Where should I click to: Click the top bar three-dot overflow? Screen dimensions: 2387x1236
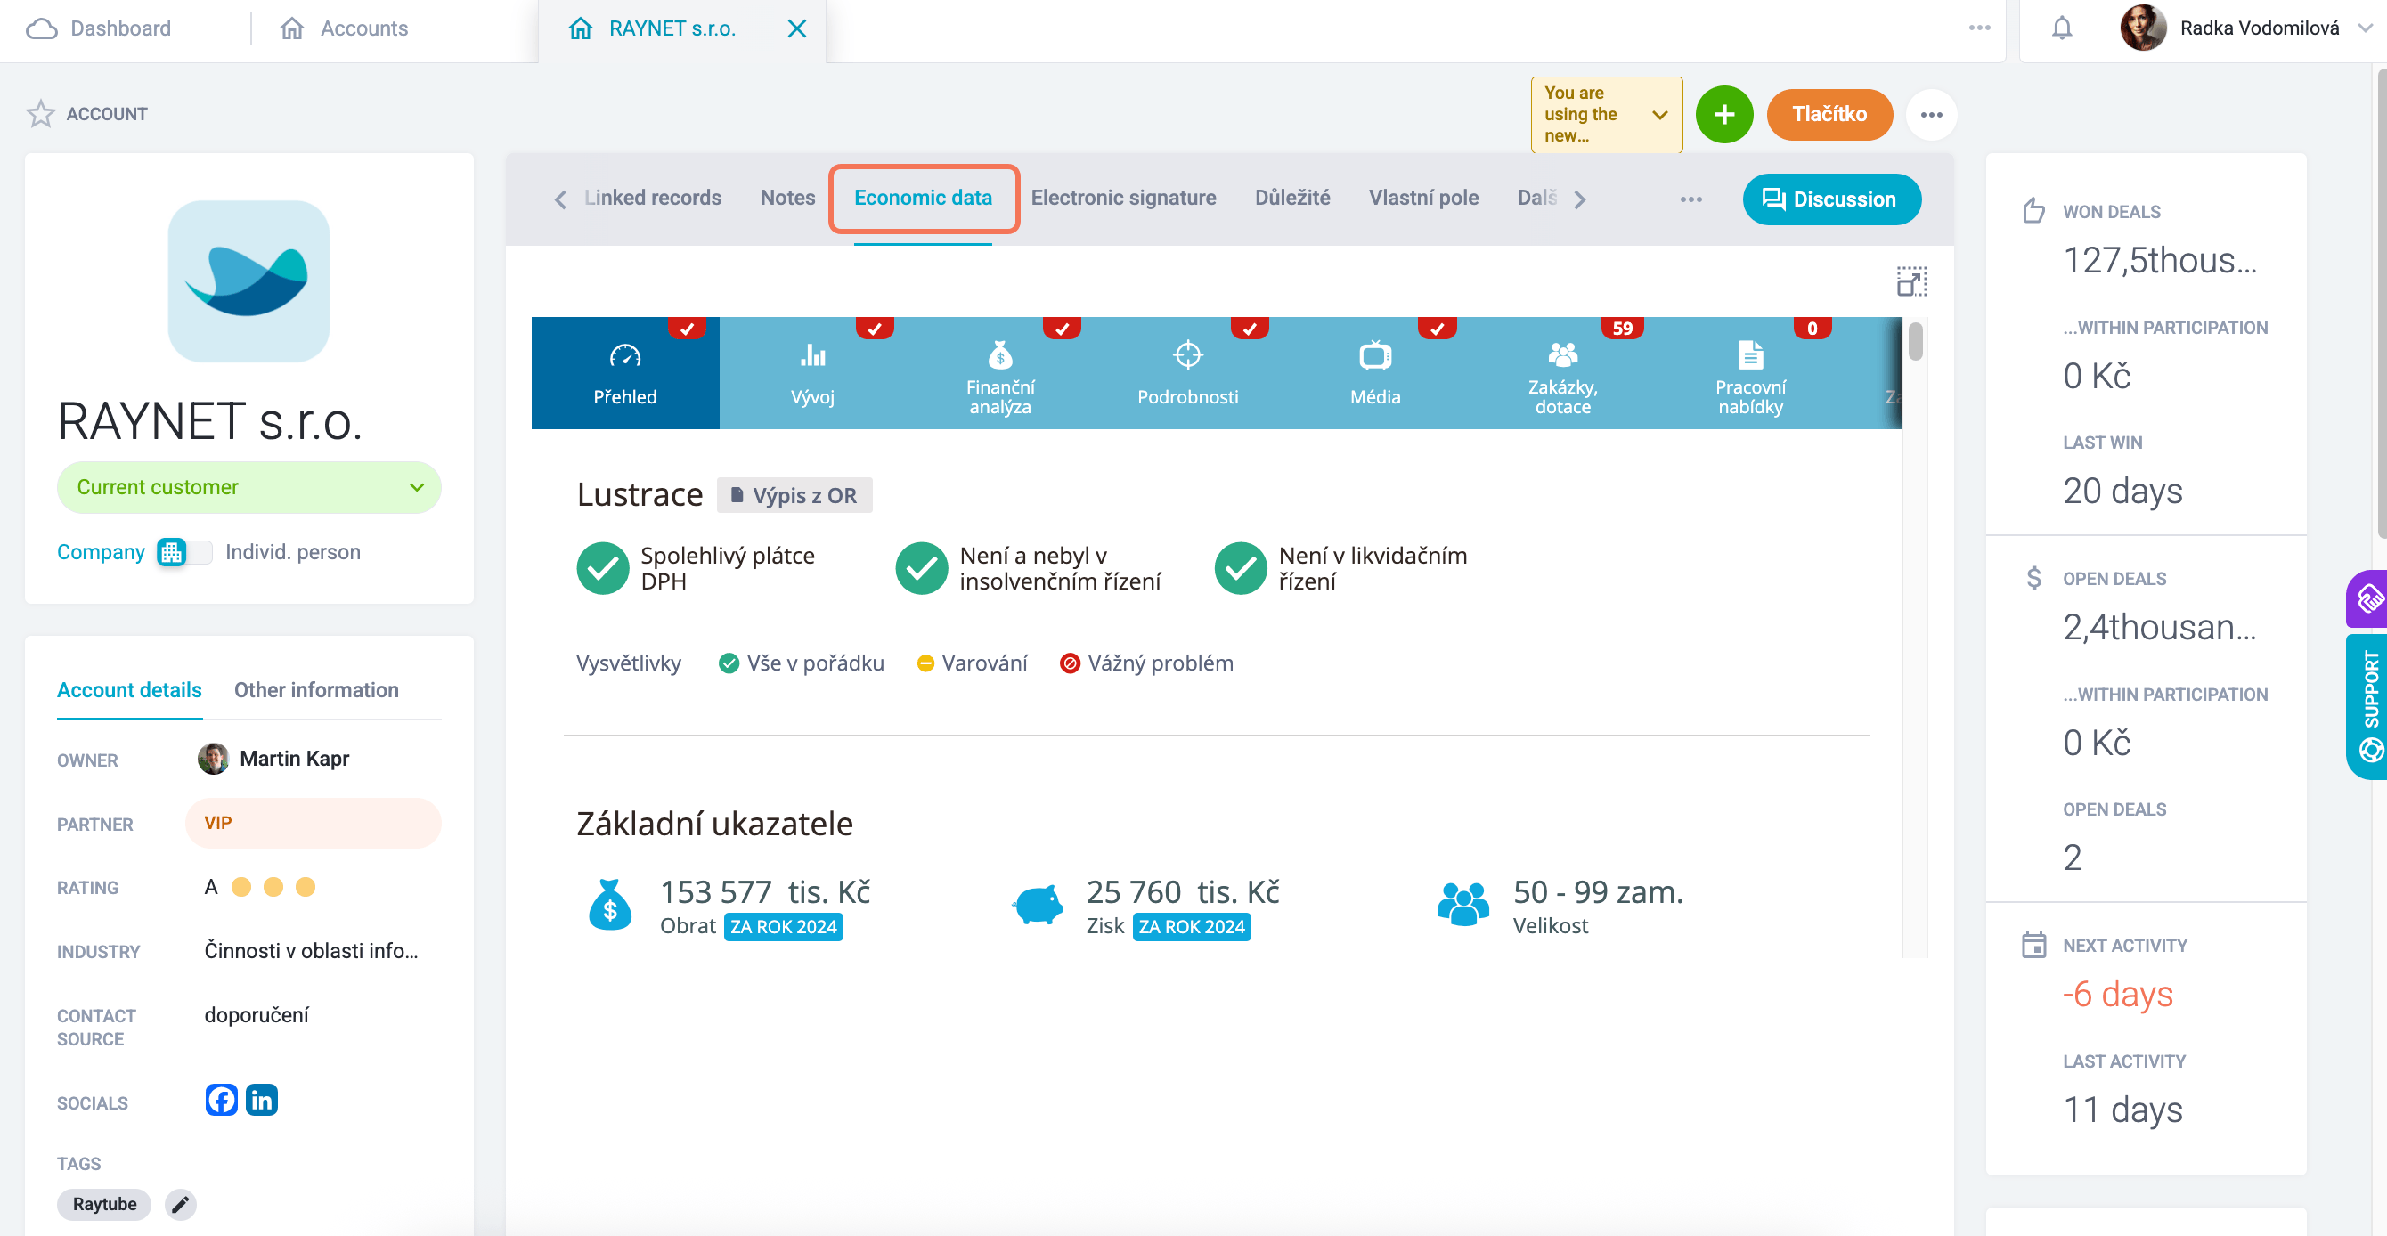[x=1979, y=28]
